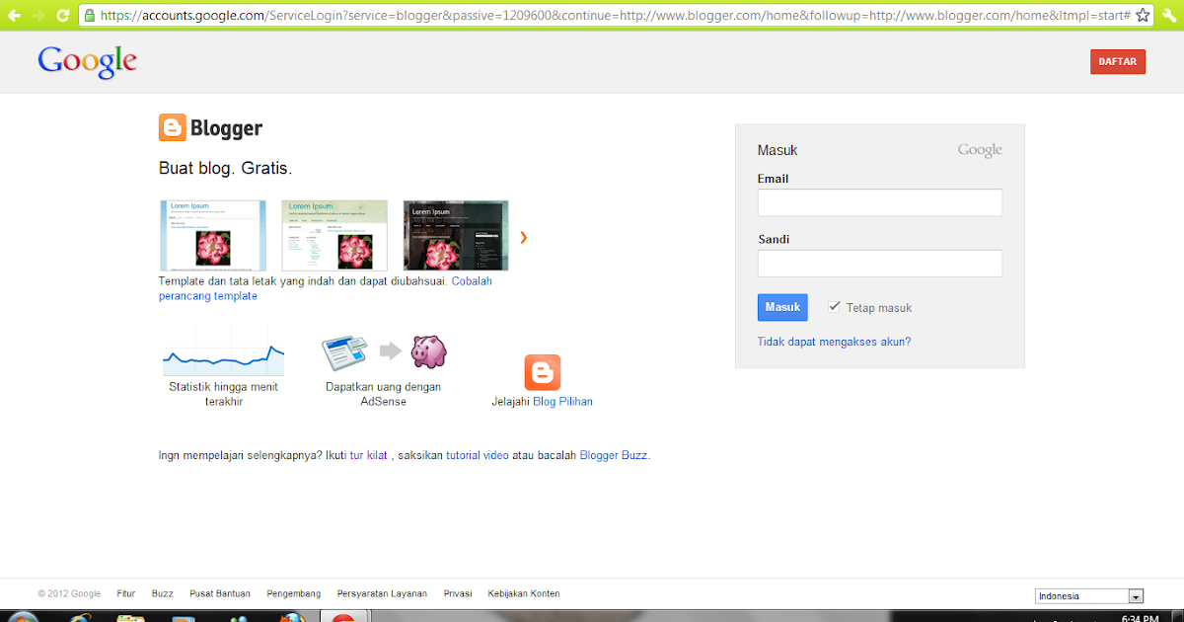Viewport: 1184px width, 622px height.
Task: Click Buzz in the footer
Action: click(162, 593)
